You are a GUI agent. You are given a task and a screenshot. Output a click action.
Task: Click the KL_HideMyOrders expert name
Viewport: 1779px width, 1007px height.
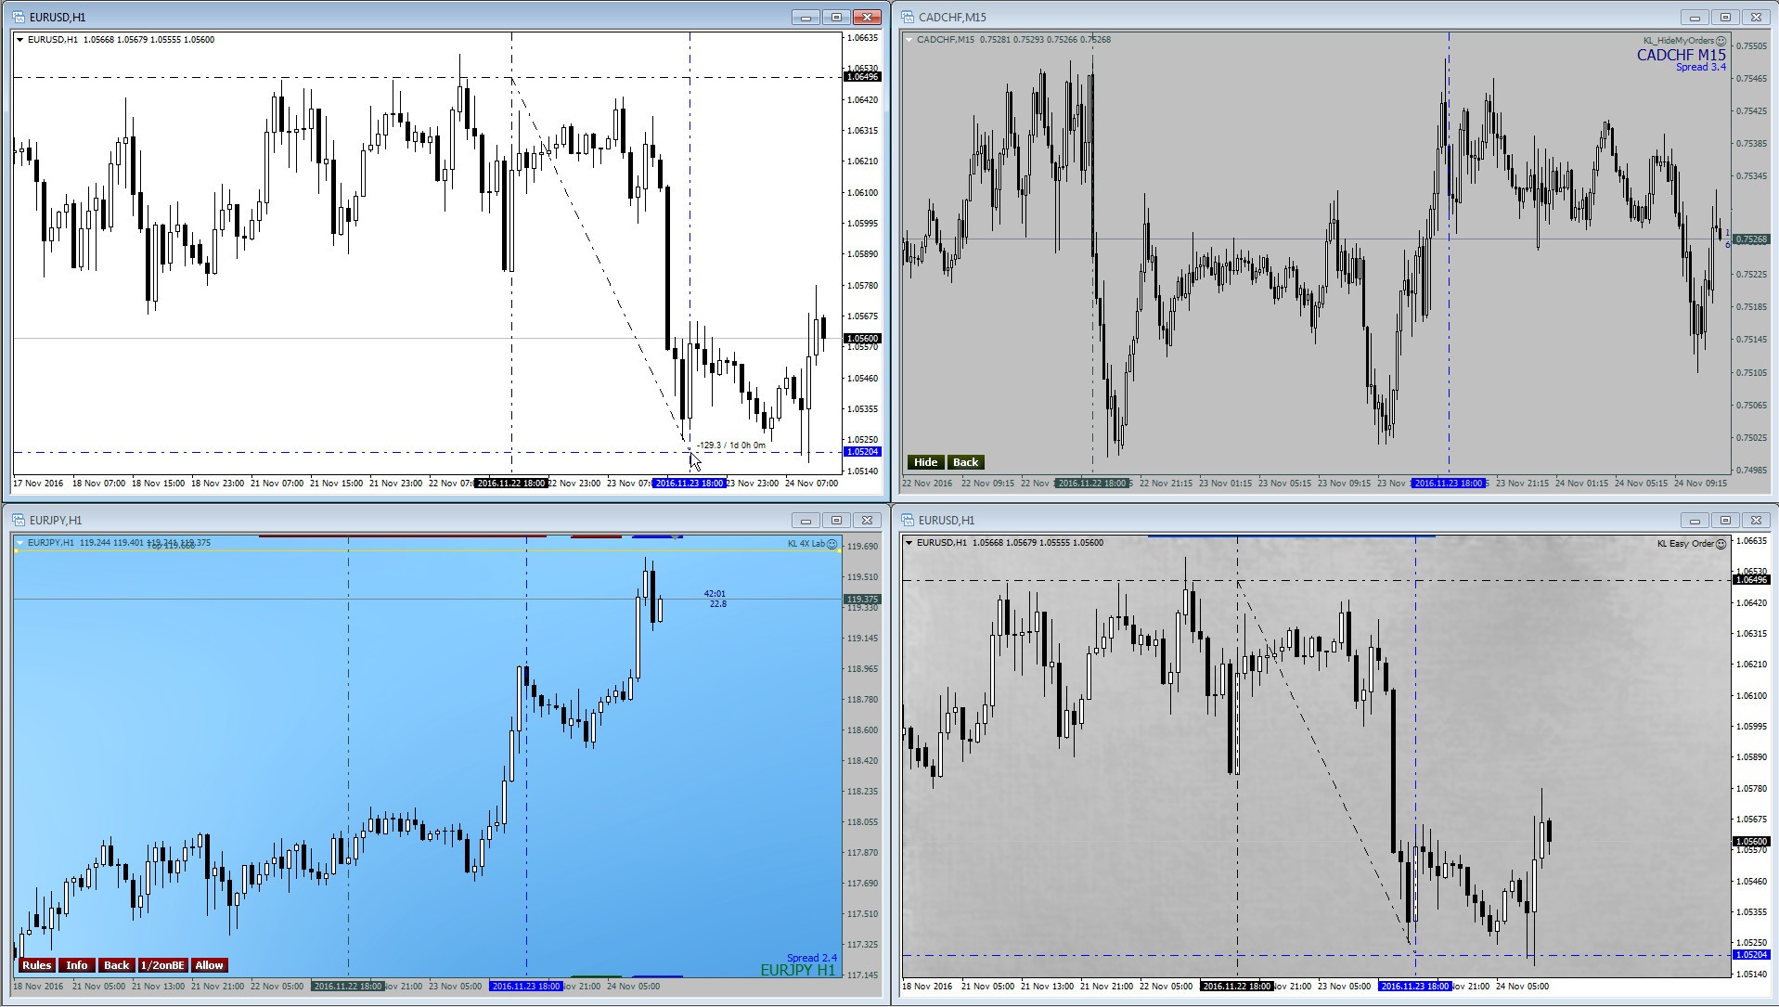click(x=1679, y=41)
